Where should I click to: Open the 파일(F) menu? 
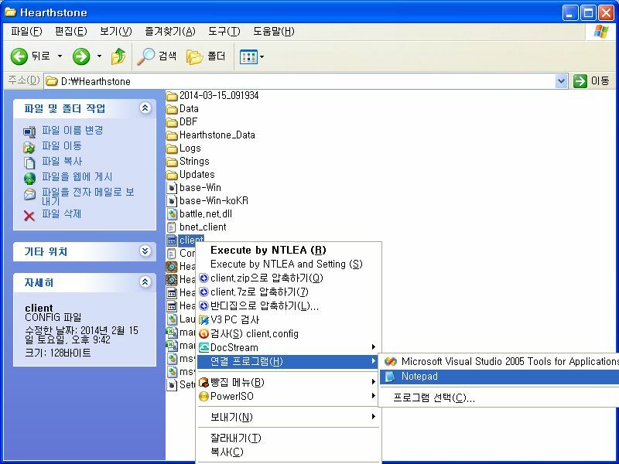(26, 31)
